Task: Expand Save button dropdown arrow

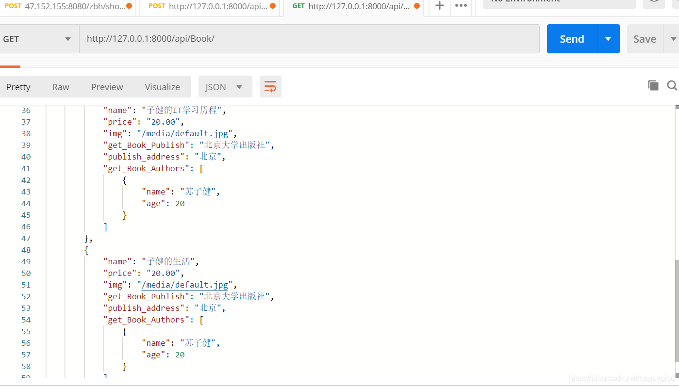Action: coord(673,39)
